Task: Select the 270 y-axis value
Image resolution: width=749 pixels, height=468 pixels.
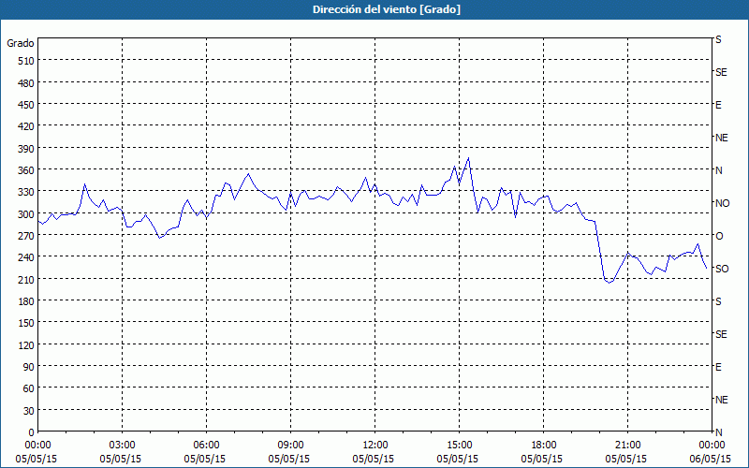Action: pyautogui.click(x=26, y=236)
